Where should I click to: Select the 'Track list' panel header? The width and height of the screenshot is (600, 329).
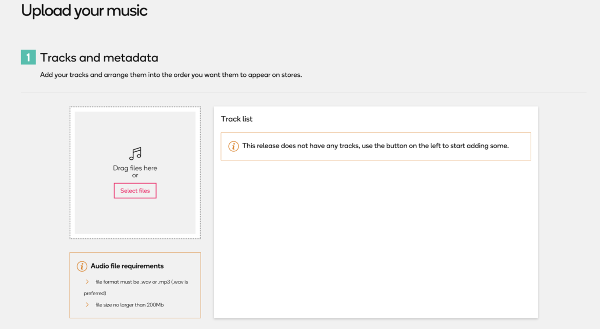click(x=236, y=118)
